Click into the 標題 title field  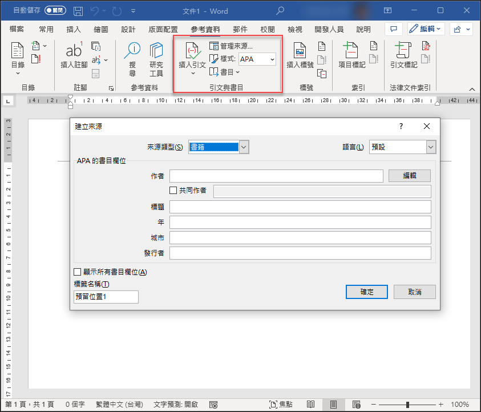pyautogui.click(x=300, y=207)
